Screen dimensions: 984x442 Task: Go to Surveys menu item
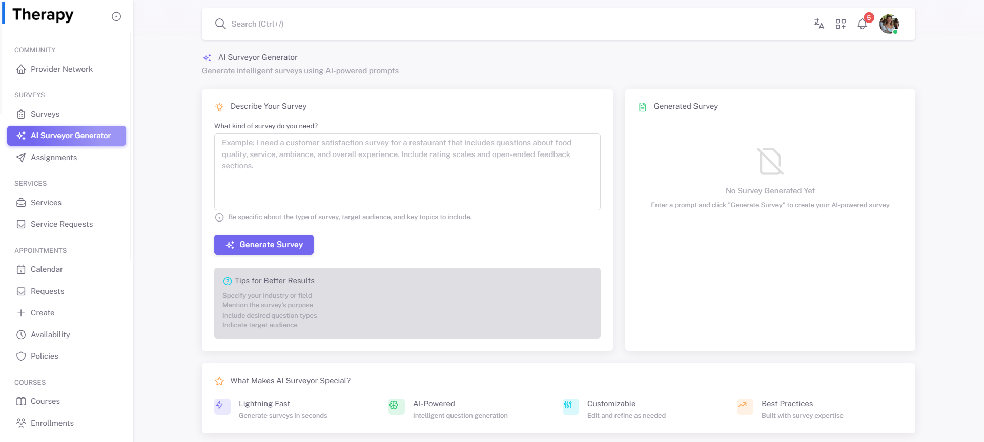[x=45, y=114]
